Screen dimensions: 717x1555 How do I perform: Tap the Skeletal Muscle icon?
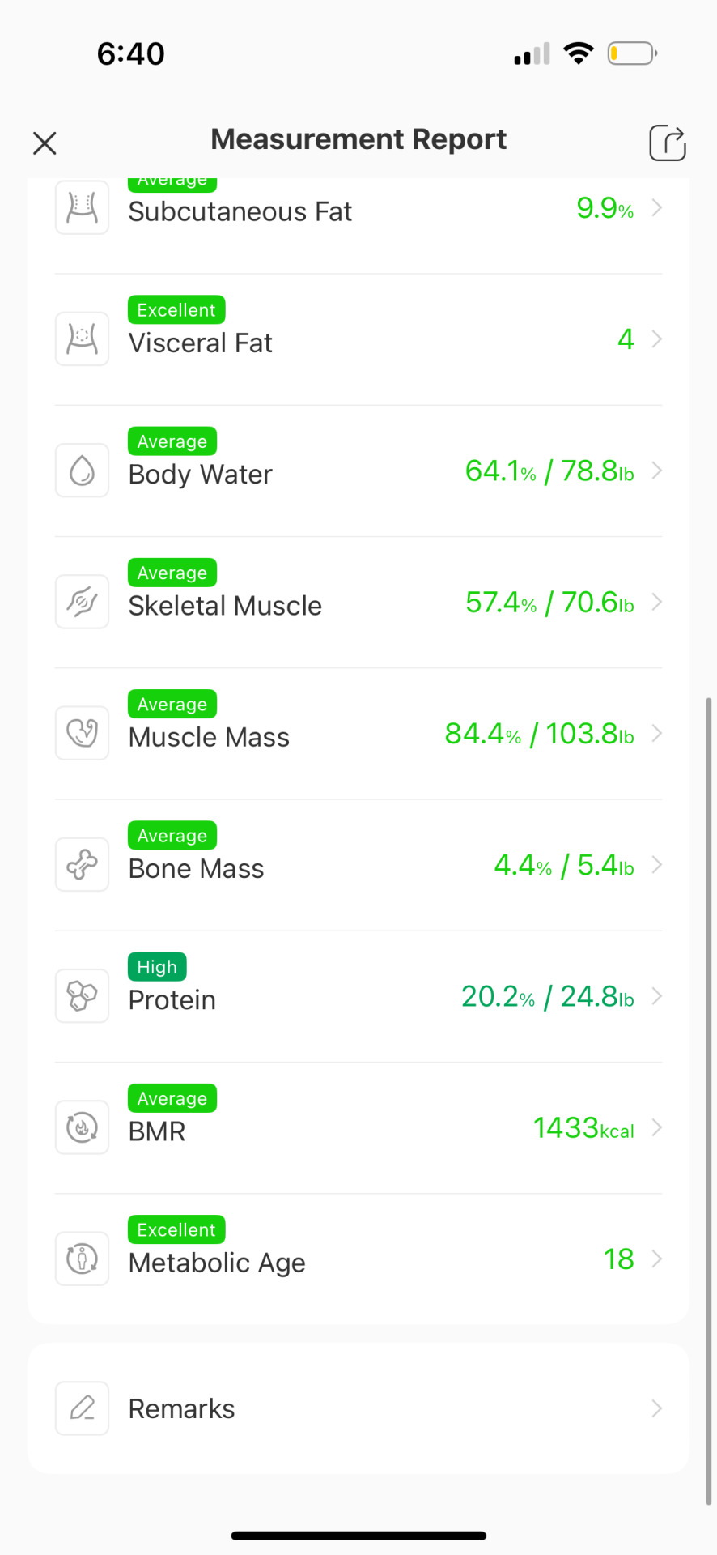tap(82, 602)
